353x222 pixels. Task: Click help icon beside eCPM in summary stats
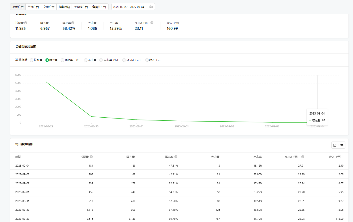(152, 23)
